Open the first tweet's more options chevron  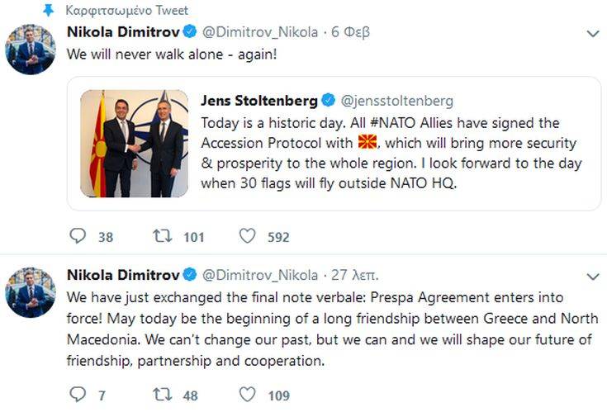591,34
